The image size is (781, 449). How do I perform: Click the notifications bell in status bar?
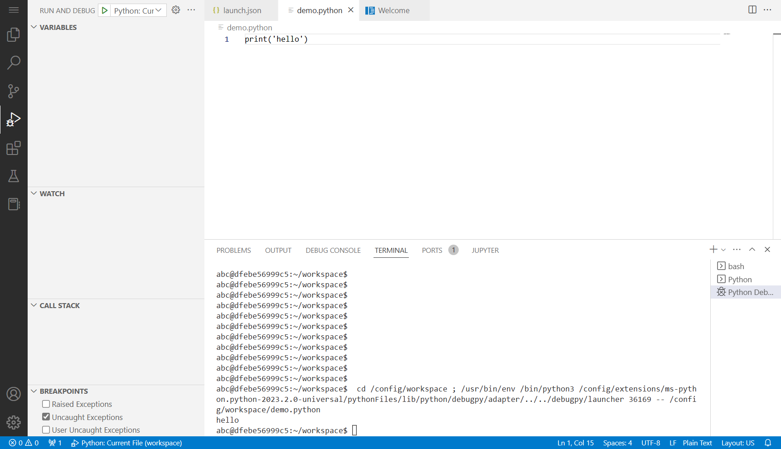pos(767,443)
